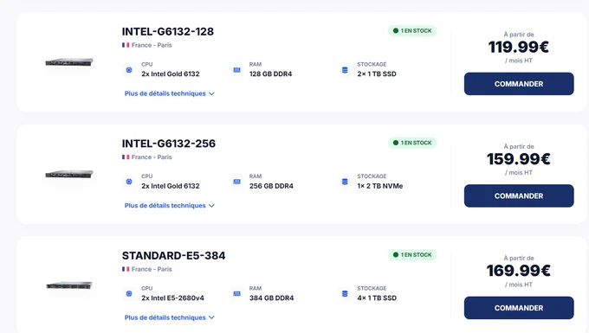This screenshot has height=333, width=589.
Task: Click the INTEL-G6132-256 server thumbnail image
Action: pyautogui.click(x=69, y=175)
